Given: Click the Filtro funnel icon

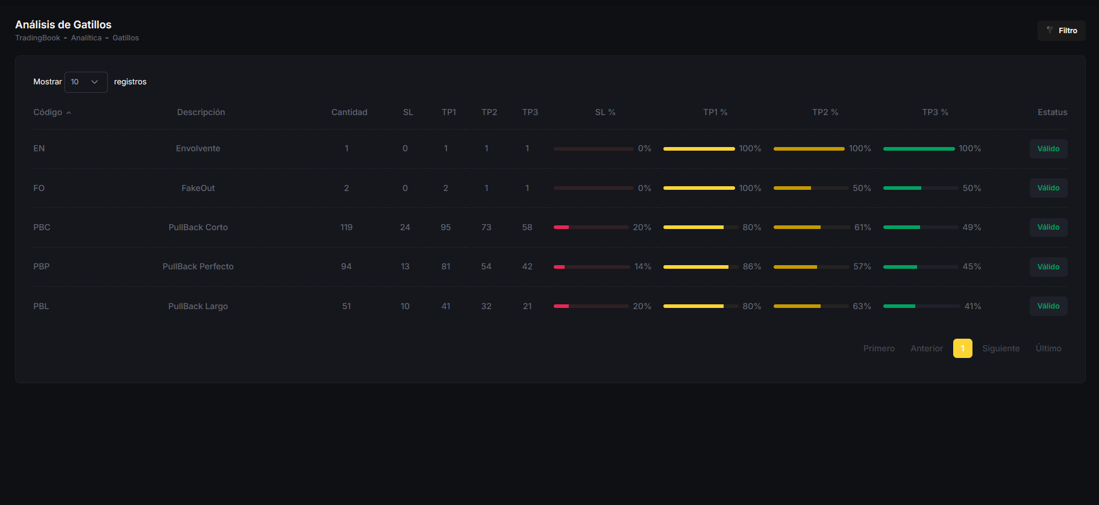Looking at the screenshot, I should click(x=1050, y=30).
